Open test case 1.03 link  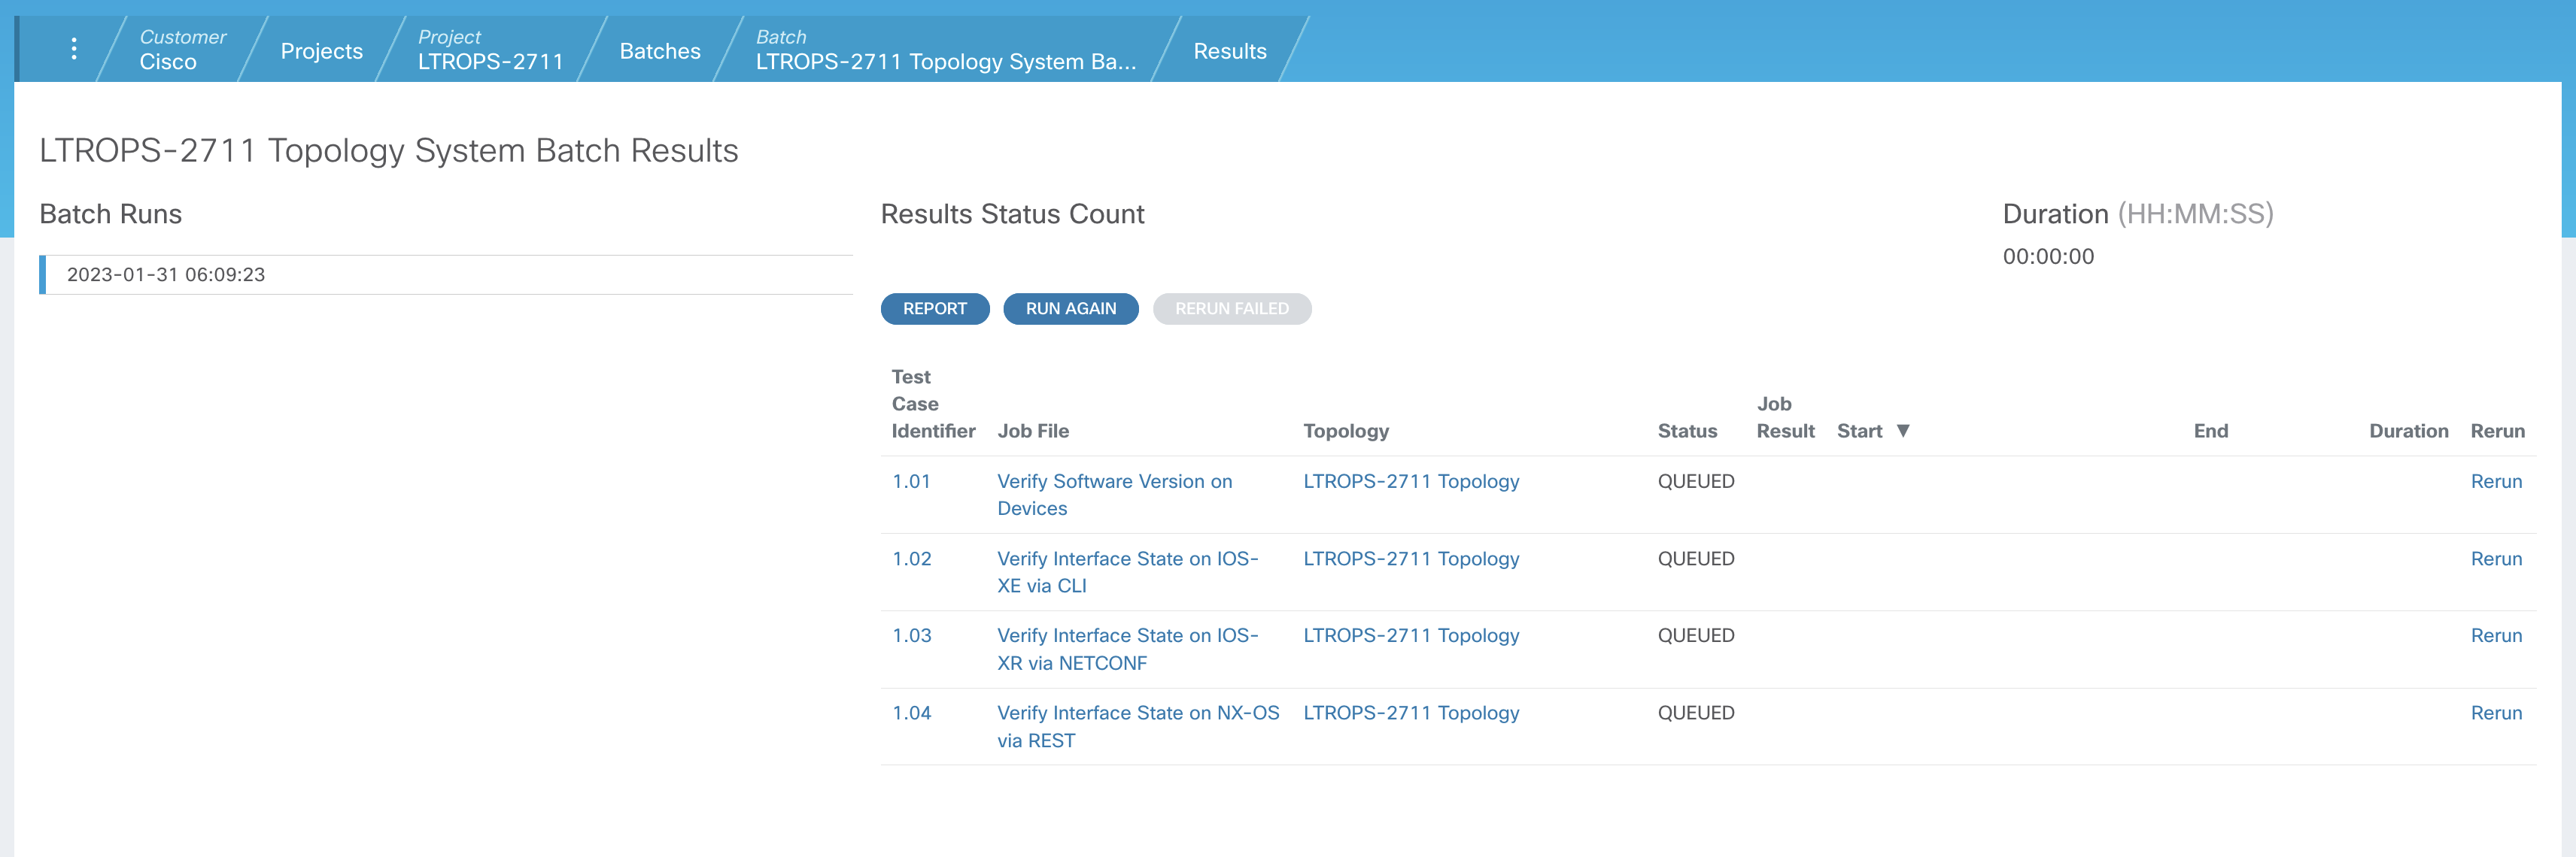tap(911, 635)
